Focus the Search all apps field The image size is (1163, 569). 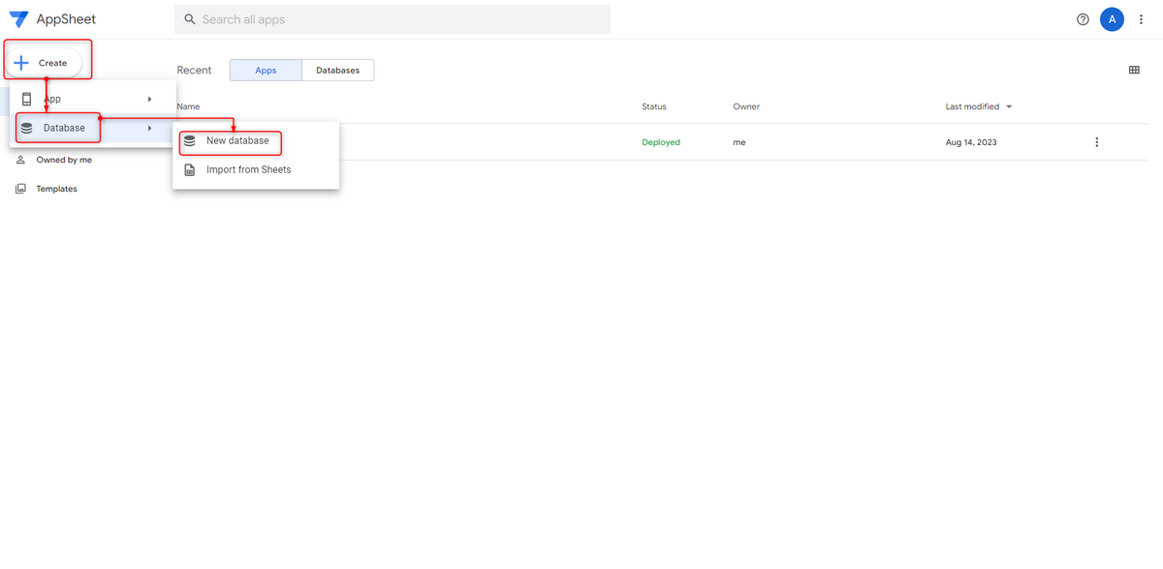(x=393, y=19)
